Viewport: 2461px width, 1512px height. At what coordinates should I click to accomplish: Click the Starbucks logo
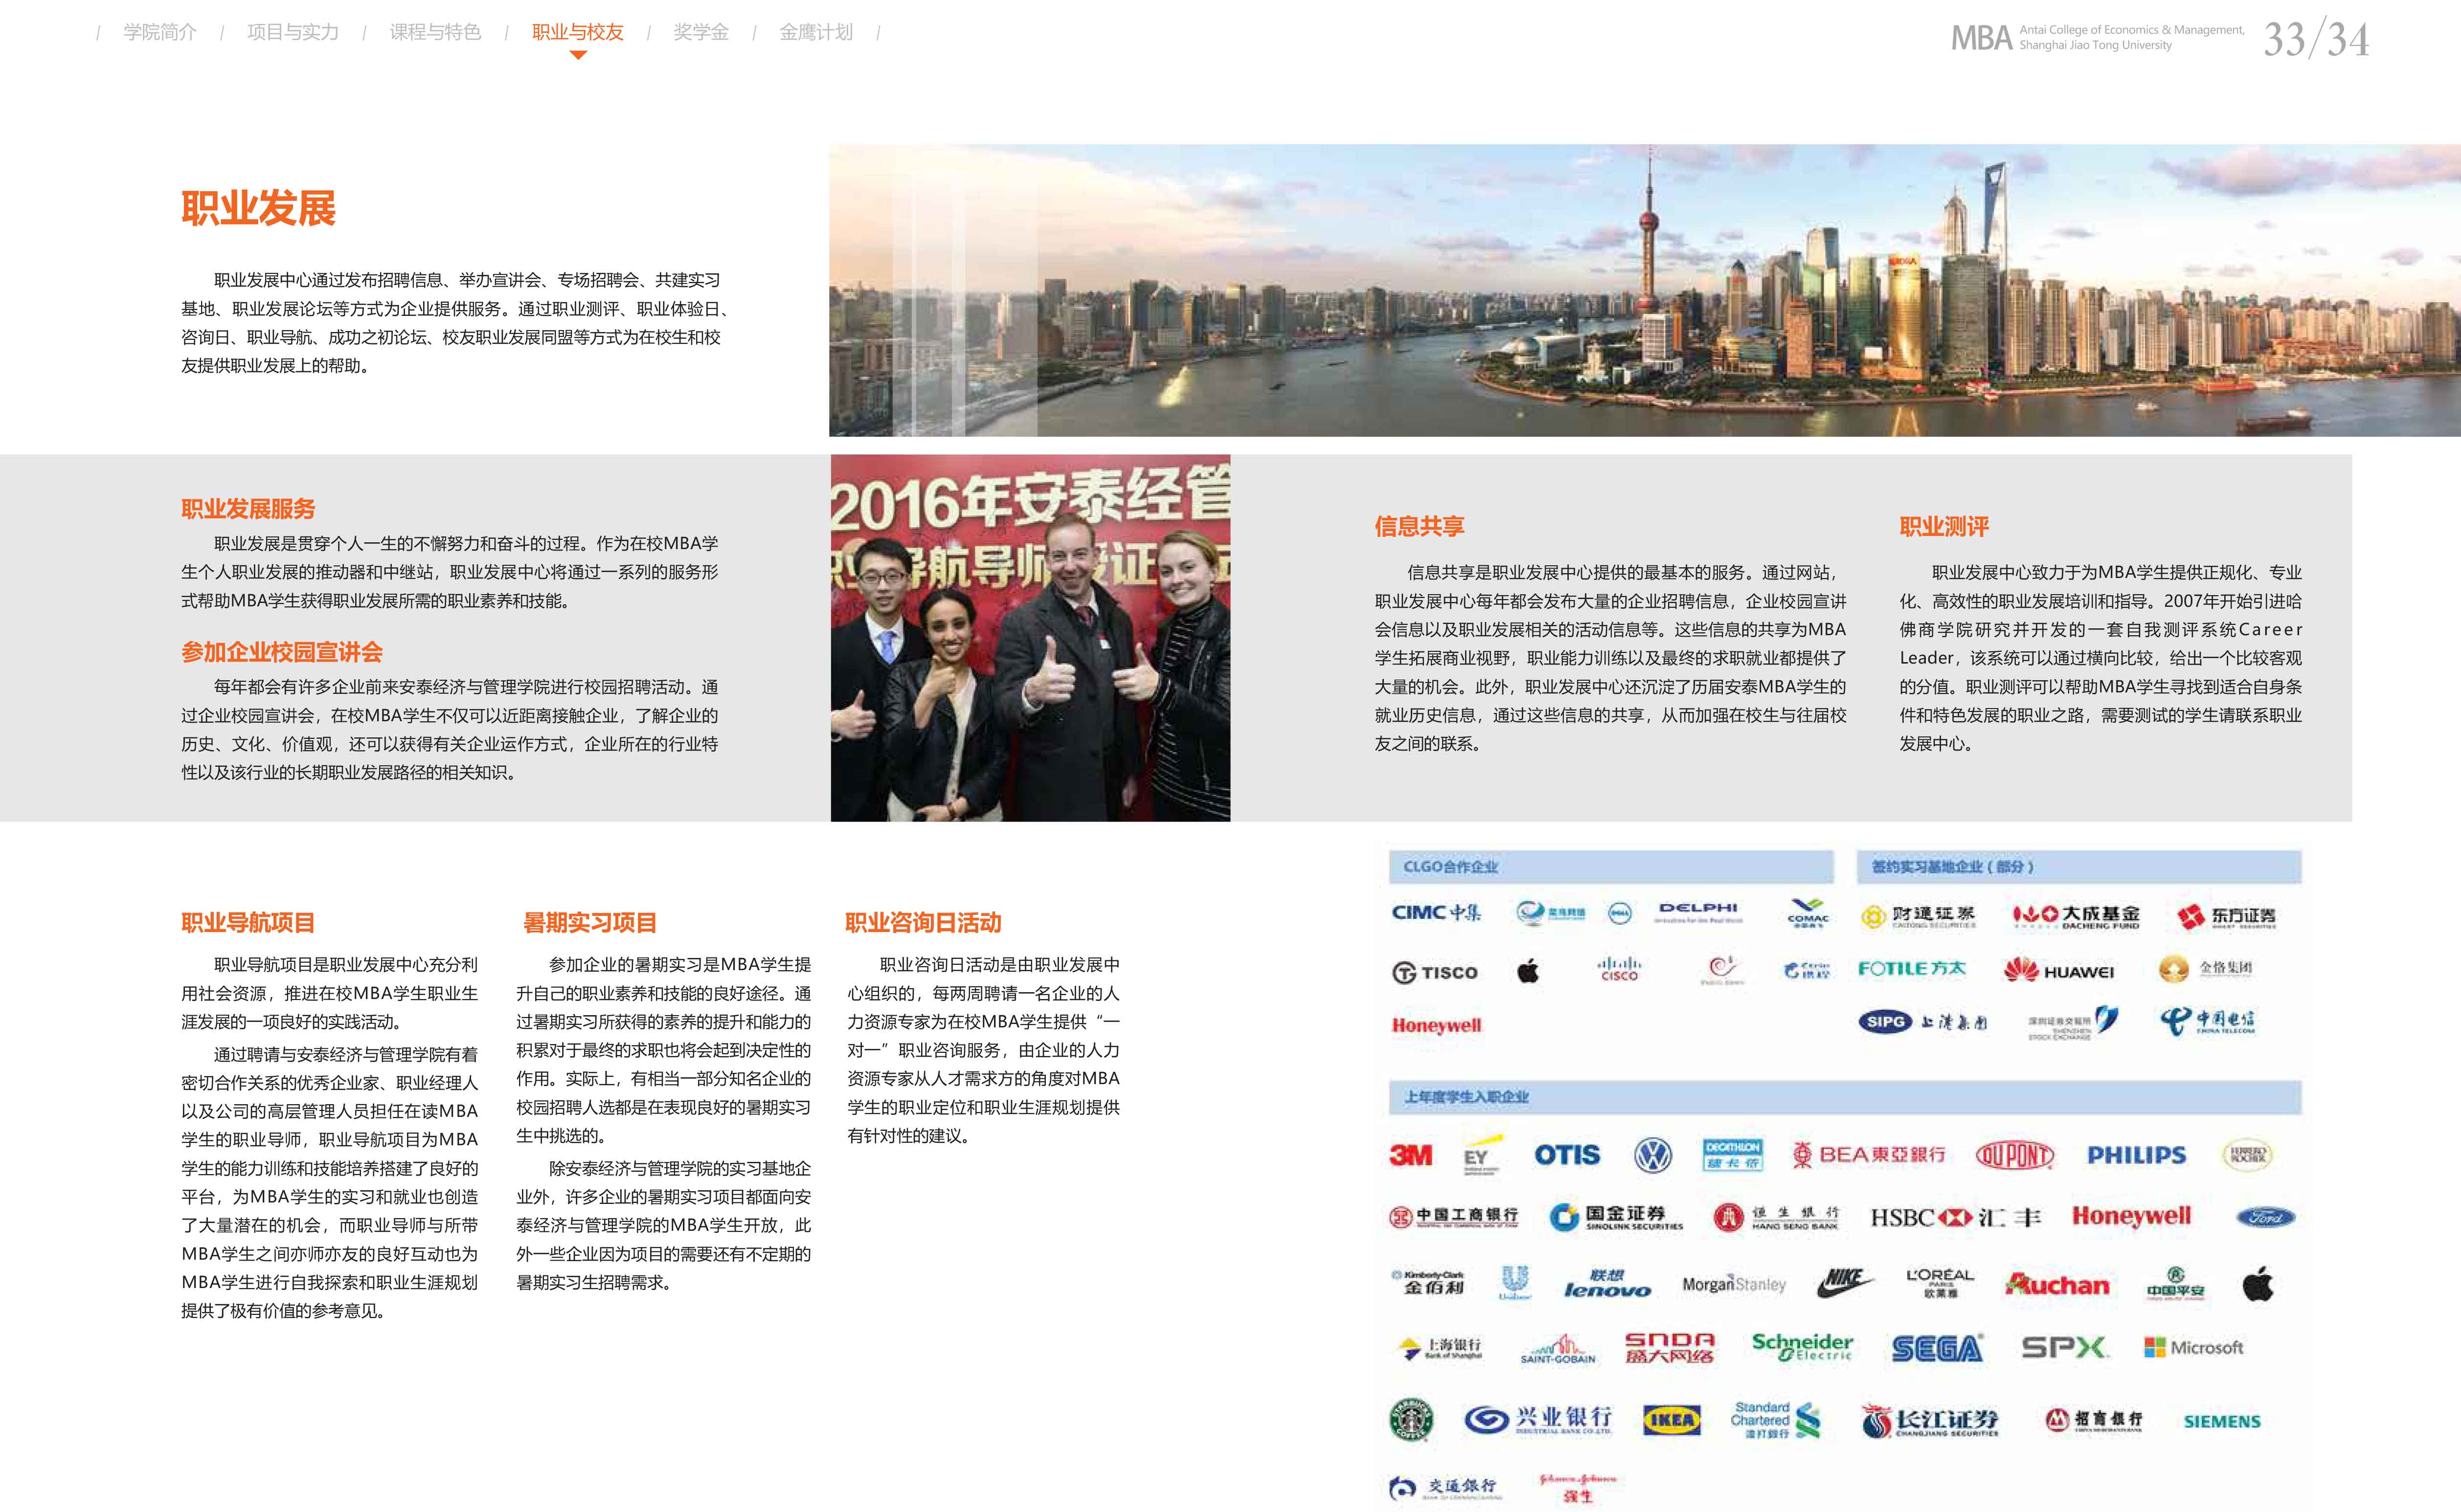click(x=1412, y=1420)
